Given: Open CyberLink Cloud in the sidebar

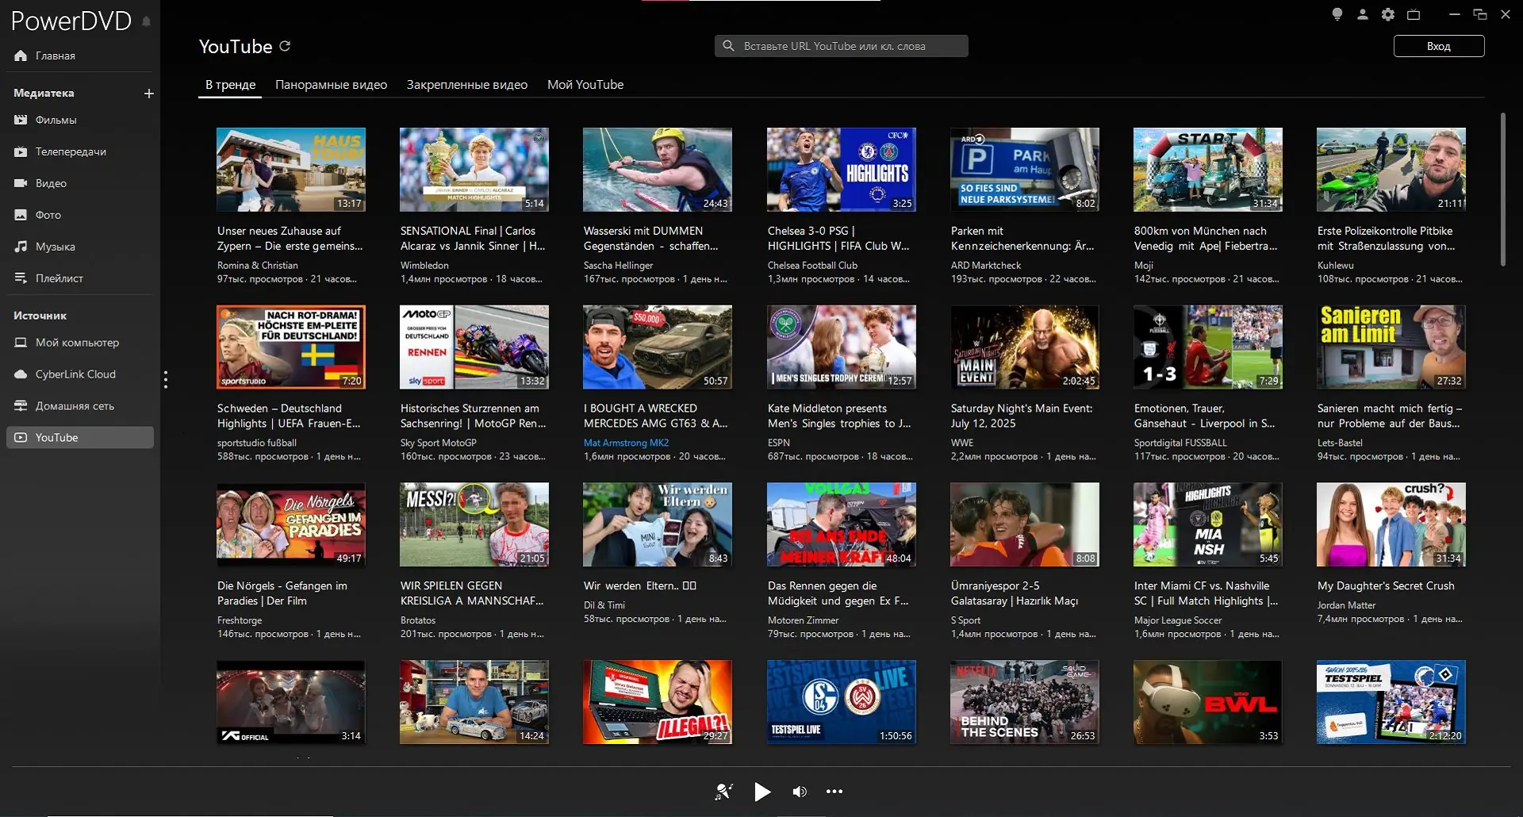Looking at the screenshot, I should pos(75,374).
